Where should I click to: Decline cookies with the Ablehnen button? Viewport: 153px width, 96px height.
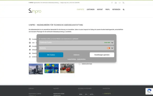pyautogui.click(x=76, y=55)
